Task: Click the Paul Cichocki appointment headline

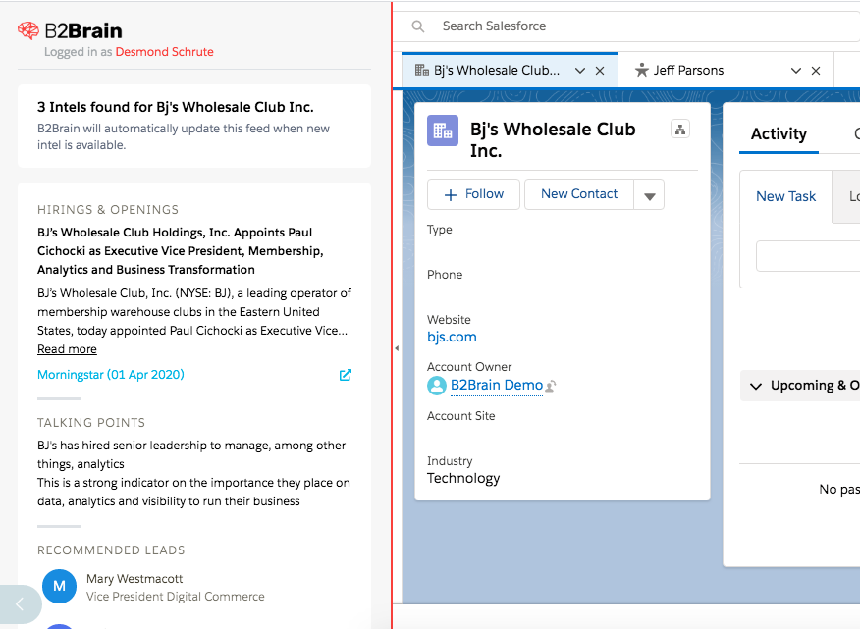Action: [x=181, y=251]
